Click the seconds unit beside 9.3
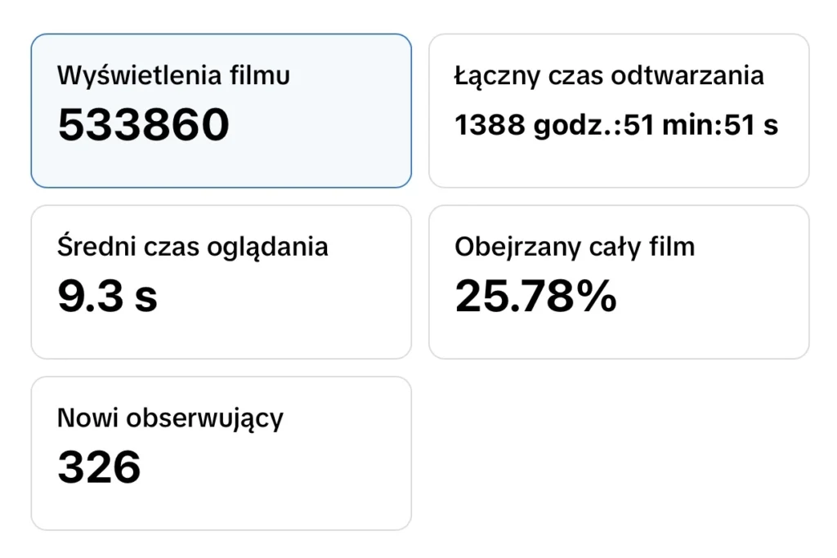The height and width of the screenshot is (558, 837). point(145,297)
